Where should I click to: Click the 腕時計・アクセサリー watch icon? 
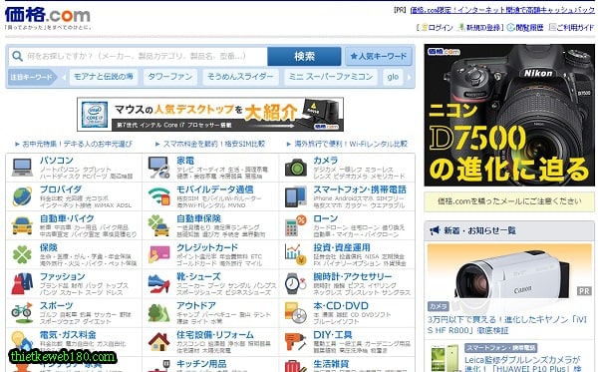click(x=296, y=283)
